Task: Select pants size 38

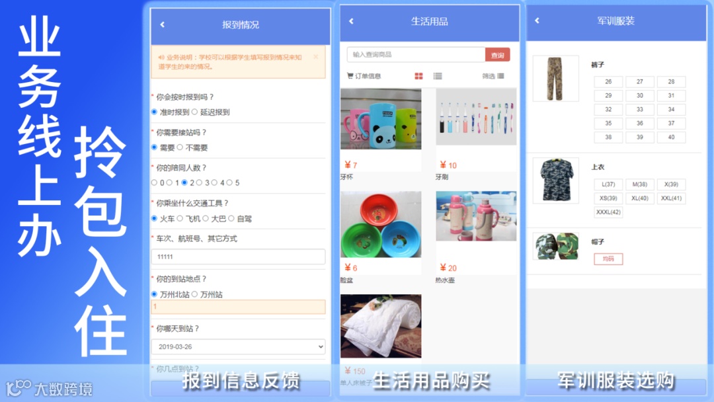Action: (x=608, y=137)
